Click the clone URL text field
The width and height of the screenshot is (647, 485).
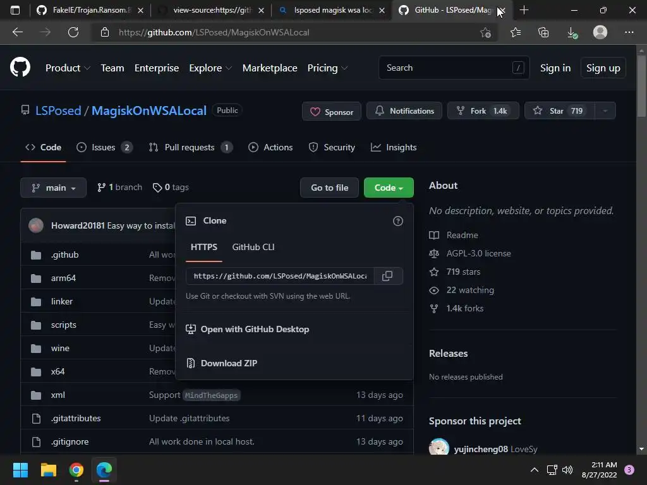[280, 276]
